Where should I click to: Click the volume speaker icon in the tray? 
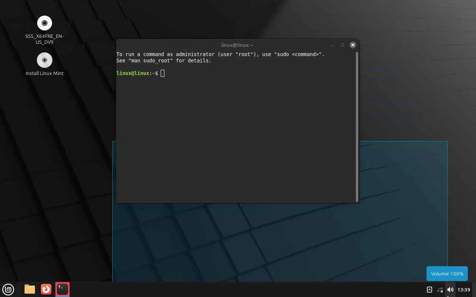[x=450, y=290]
